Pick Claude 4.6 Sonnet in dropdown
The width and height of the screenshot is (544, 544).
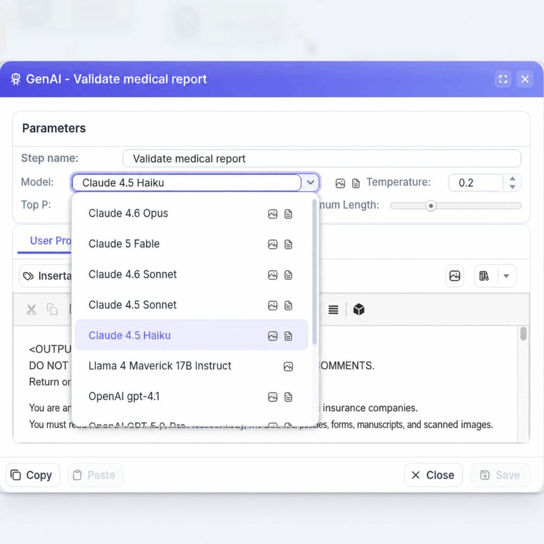(x=191, y=275)
